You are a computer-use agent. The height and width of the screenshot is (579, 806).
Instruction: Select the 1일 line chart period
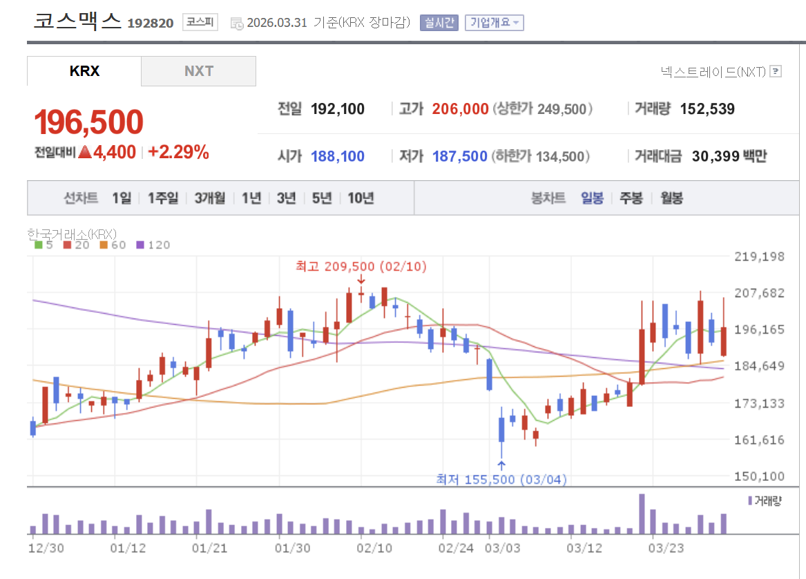pos(122,198)
